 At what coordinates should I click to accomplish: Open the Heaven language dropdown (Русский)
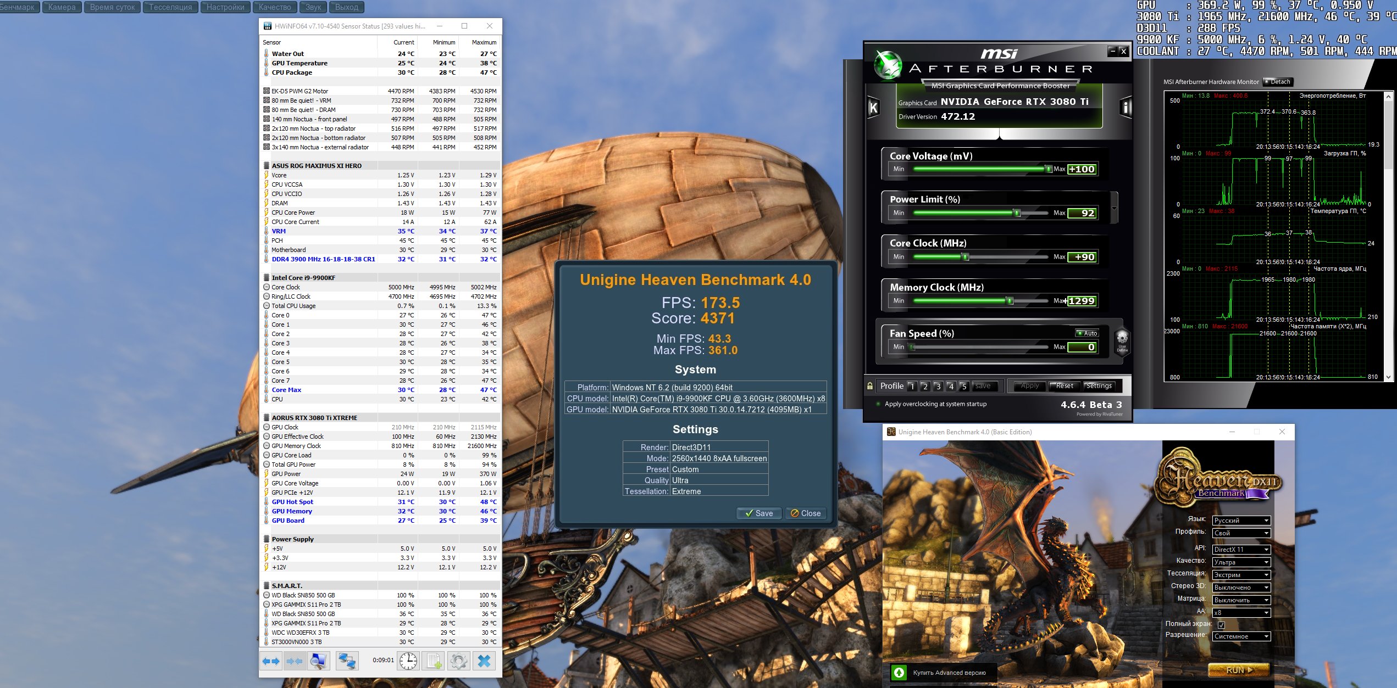[1241, 521]
